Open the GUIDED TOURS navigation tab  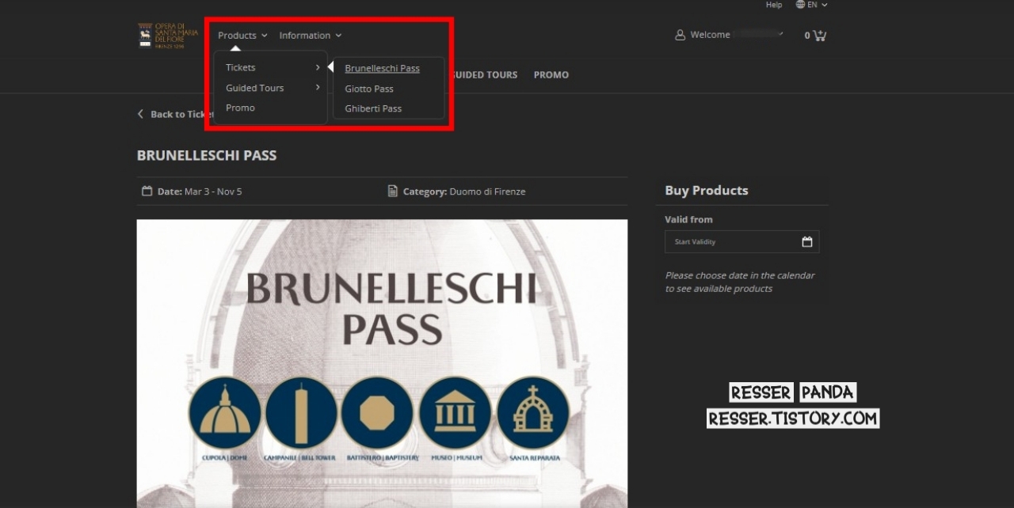(x=483, y=75)
